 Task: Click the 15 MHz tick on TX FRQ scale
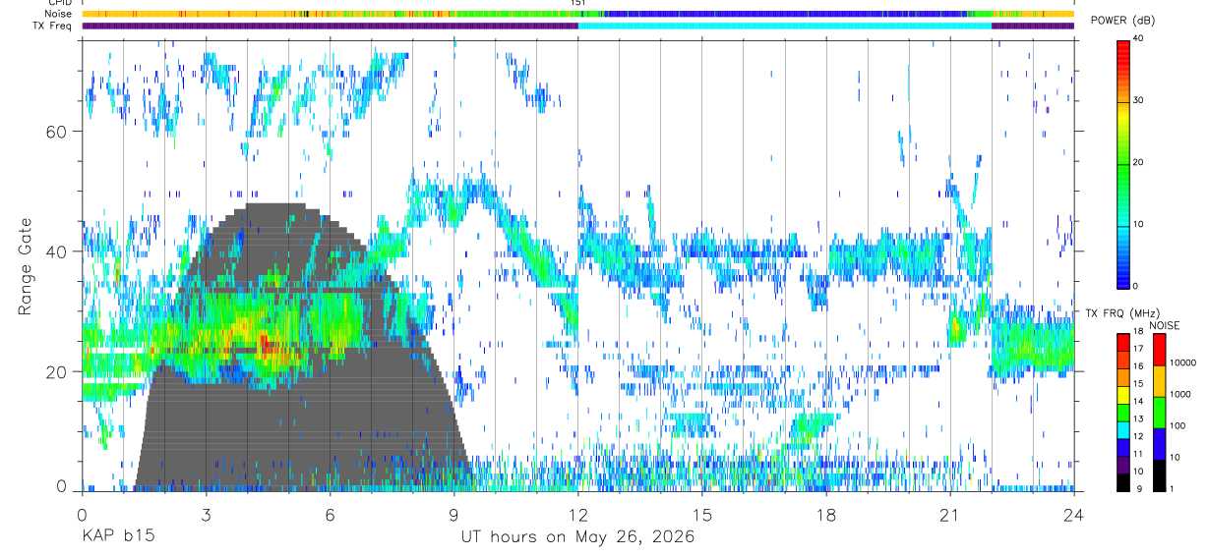1138,385
